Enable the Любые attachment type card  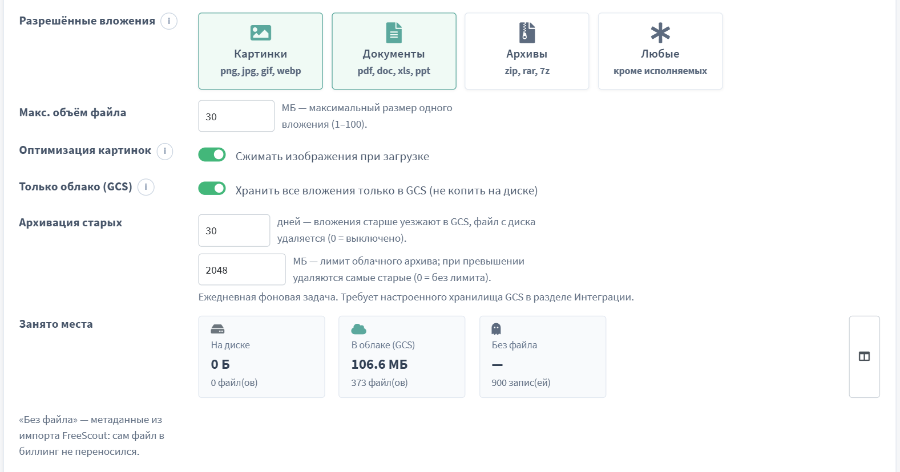[x=660, y=51]
